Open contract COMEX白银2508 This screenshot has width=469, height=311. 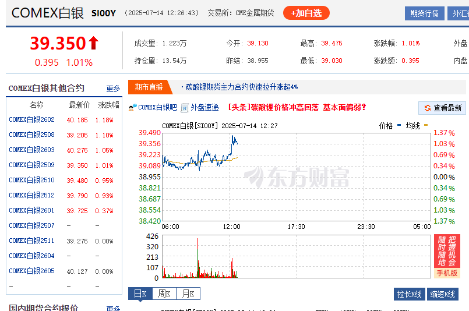pos(31,135)
